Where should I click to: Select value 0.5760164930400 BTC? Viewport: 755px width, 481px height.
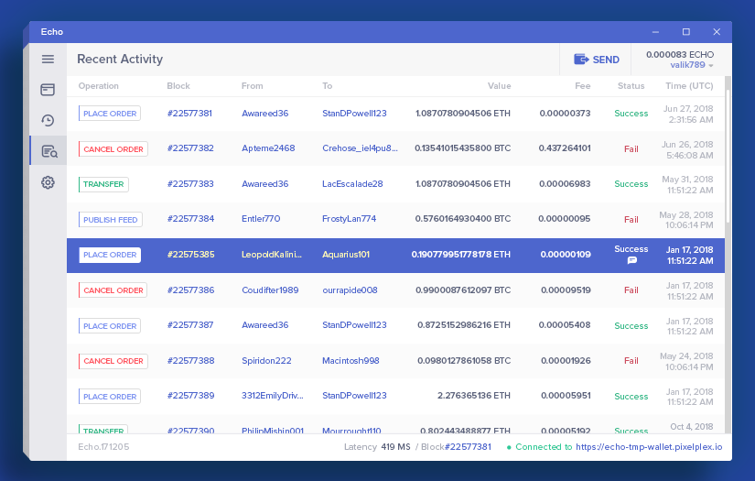click(463, 219)
